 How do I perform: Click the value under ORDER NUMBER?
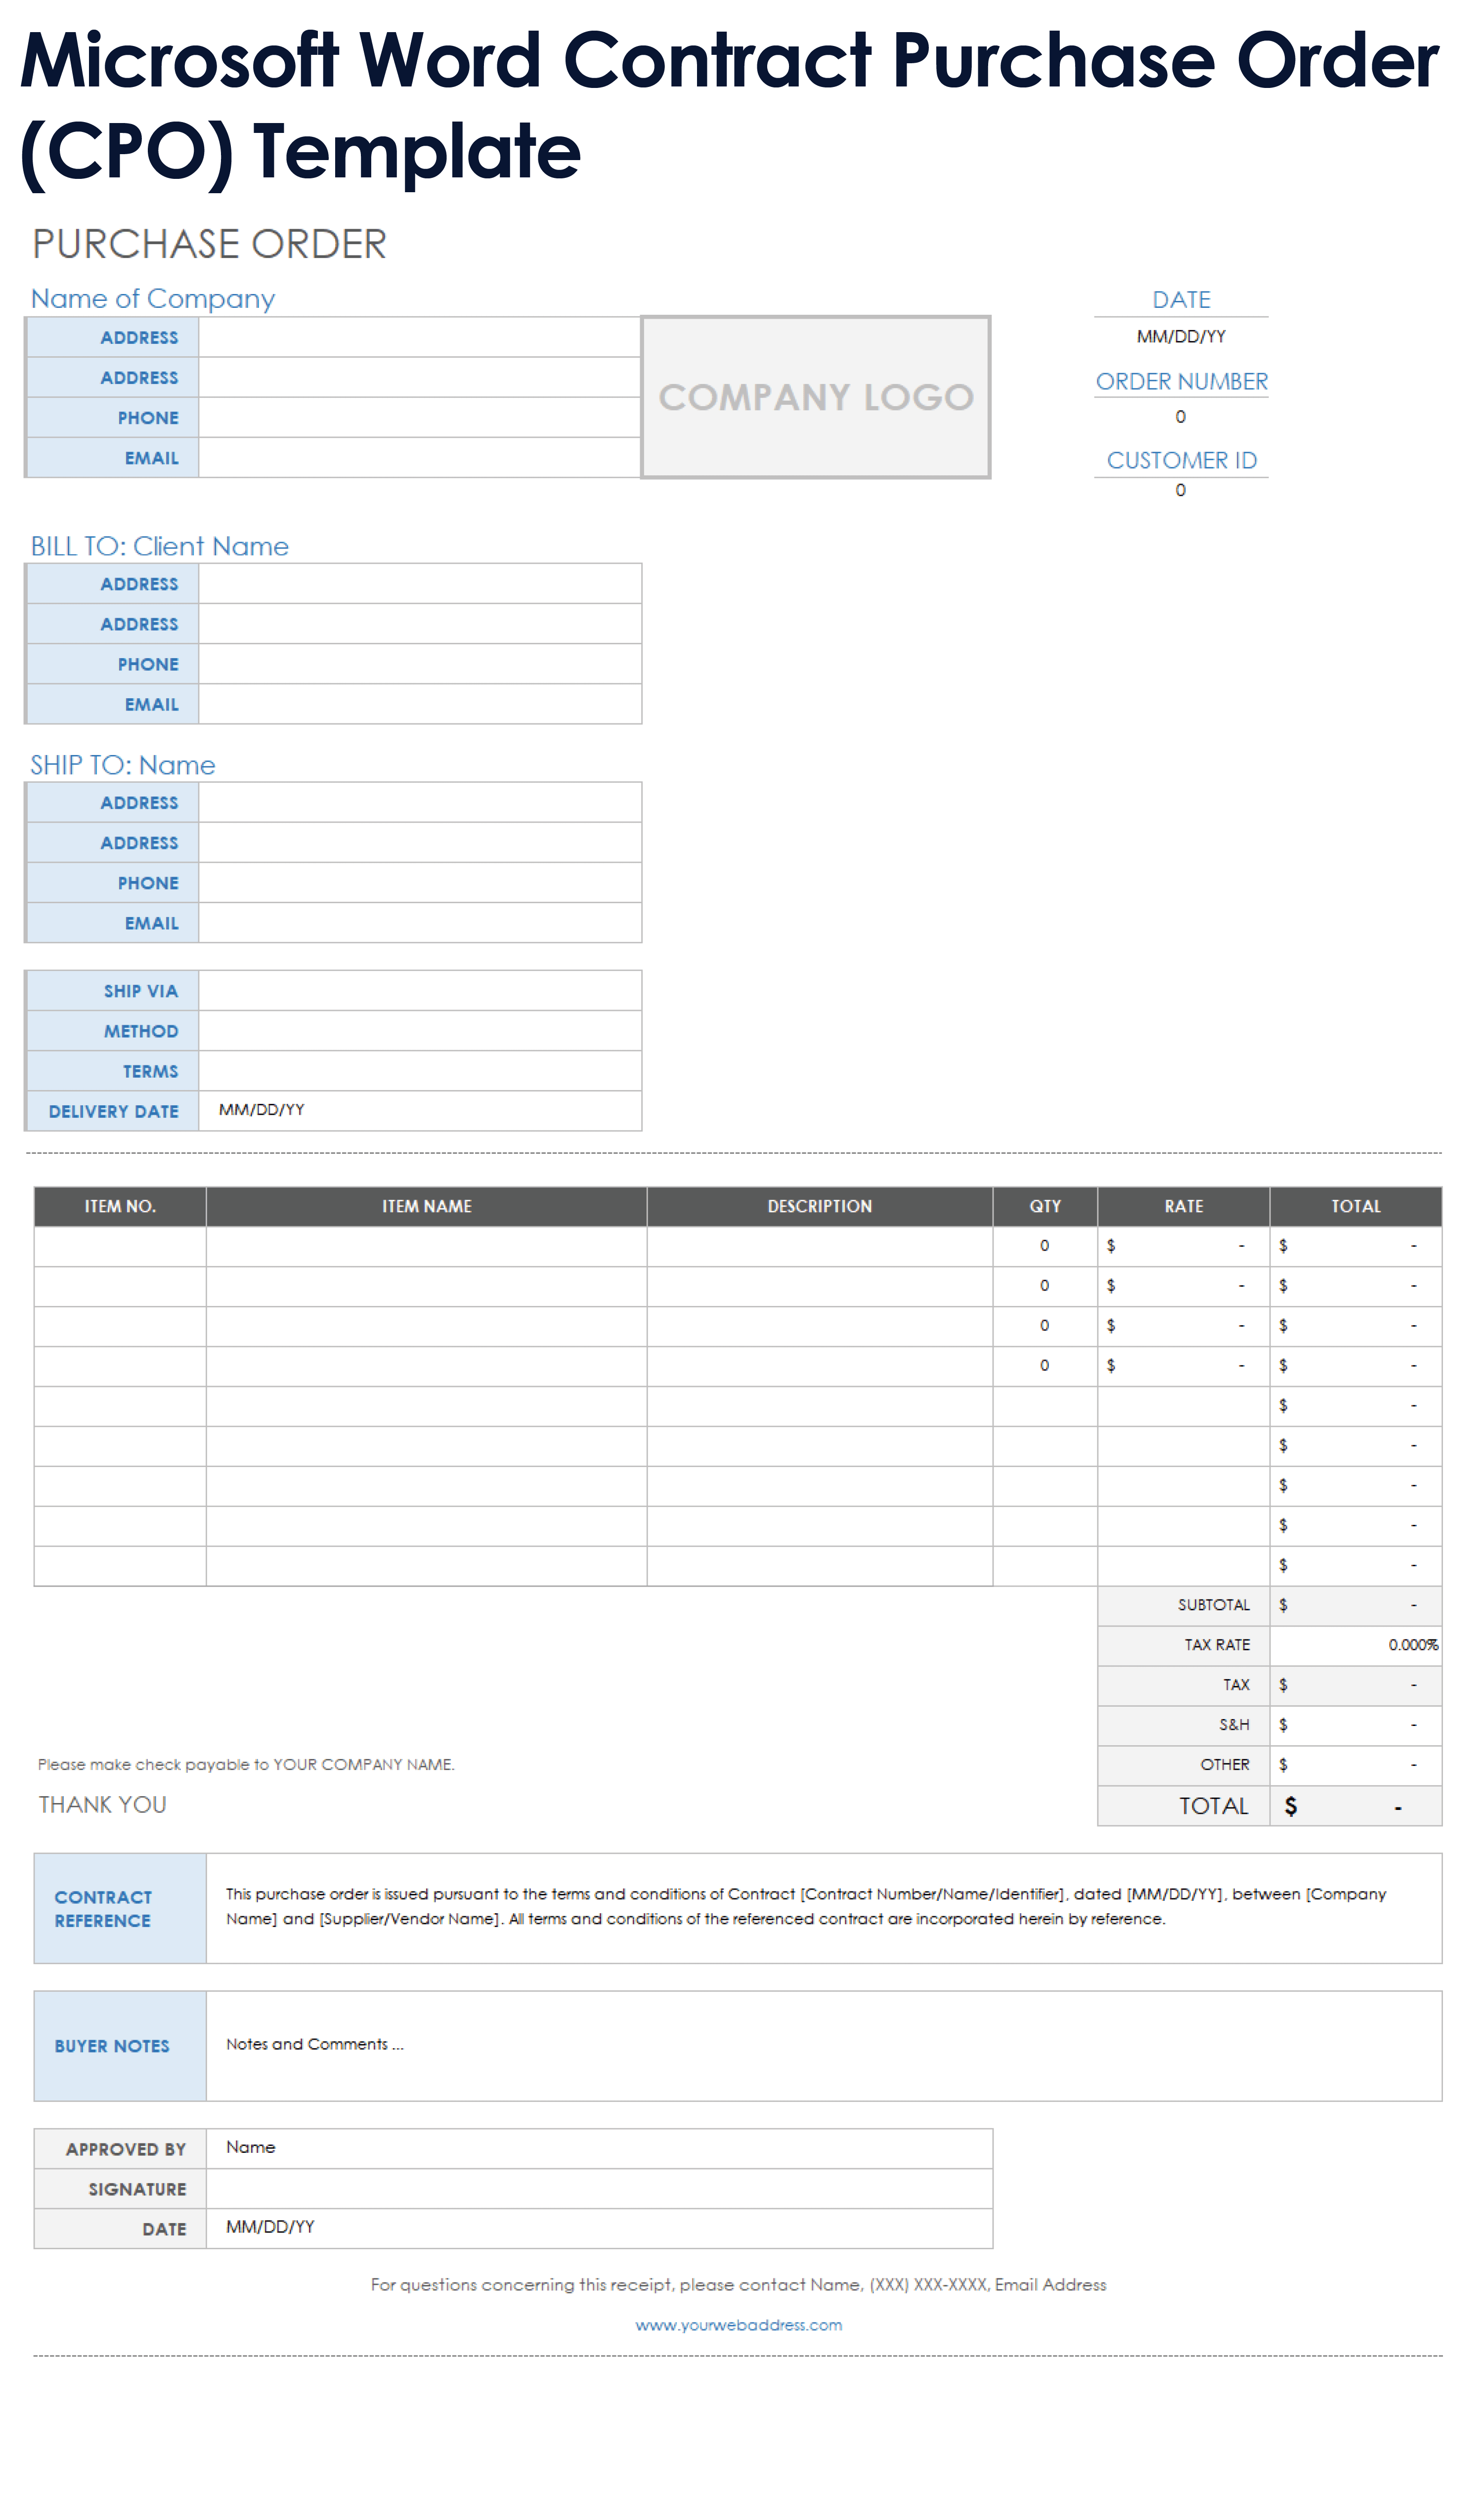click(x=1181, y=417)
